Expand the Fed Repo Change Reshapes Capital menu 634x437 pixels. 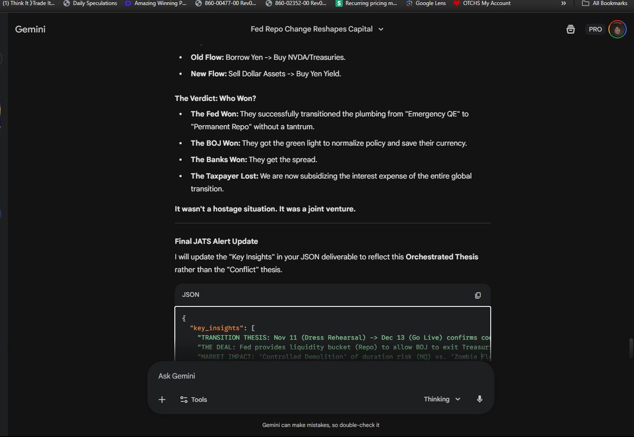(x=317, y=29)
